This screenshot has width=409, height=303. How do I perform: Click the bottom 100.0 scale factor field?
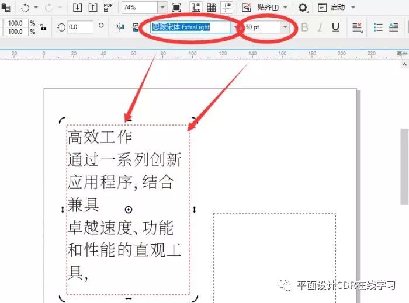17,32
